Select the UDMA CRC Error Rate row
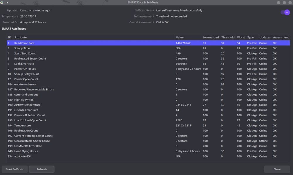 click(x=148, y=146)
